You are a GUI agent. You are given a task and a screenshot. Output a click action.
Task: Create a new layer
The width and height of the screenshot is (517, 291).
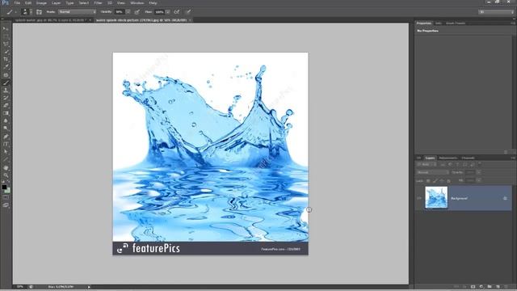pos(498,287)
